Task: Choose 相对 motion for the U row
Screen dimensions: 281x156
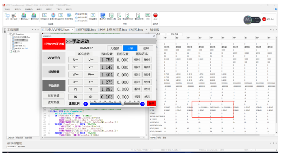Action: (x=137, y=59)
